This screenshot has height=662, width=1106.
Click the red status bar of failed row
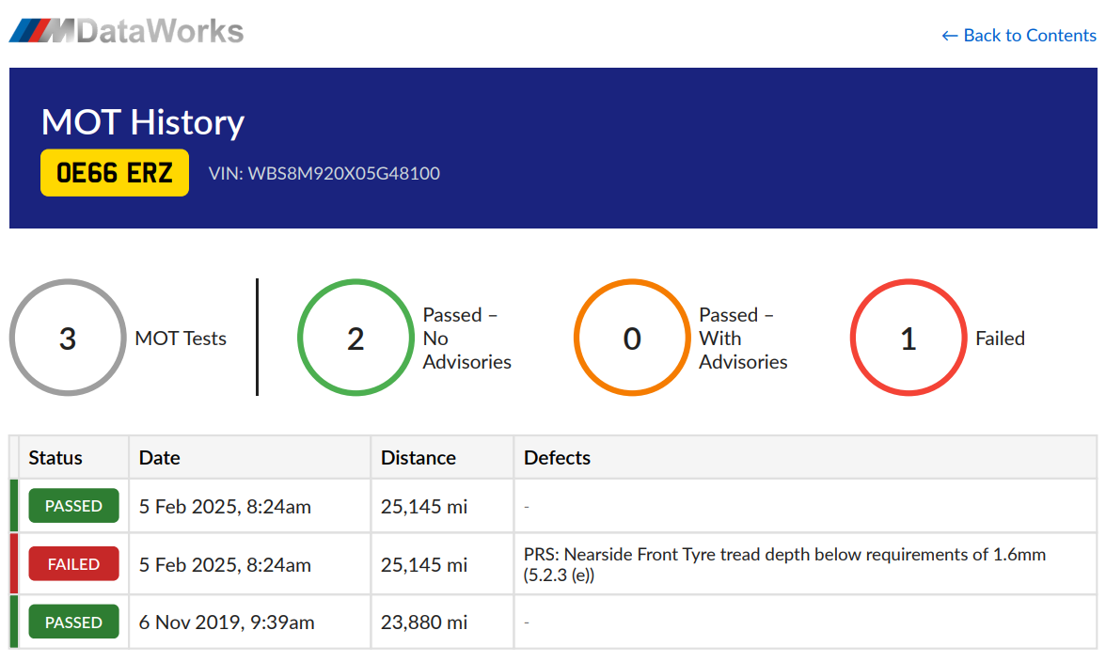pos(14,564)
